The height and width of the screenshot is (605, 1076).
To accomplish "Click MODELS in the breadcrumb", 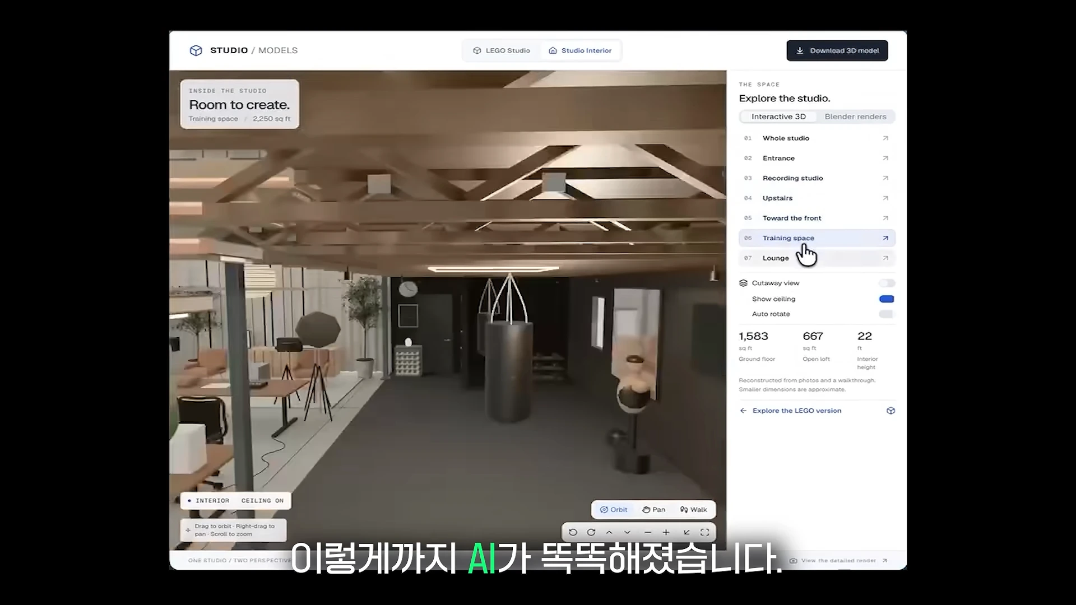I will pyautogui.click(x=278, y=50).
